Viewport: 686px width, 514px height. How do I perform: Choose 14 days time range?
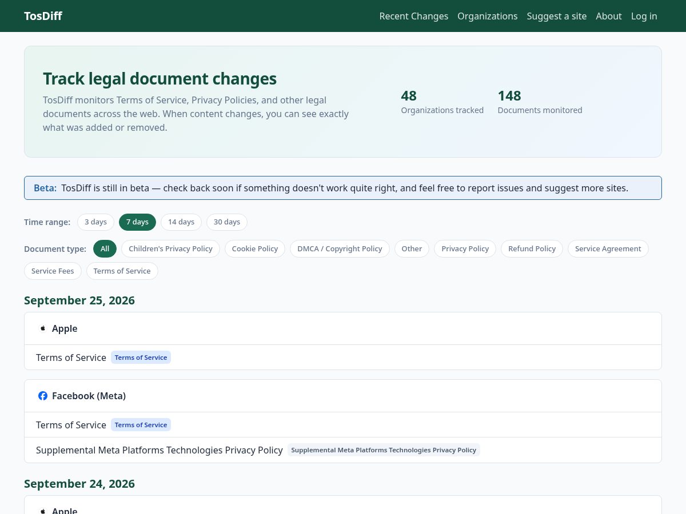[181, 222]
